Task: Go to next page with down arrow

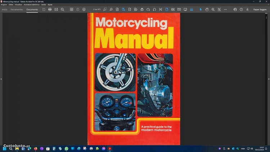Action: click(84, 9)
